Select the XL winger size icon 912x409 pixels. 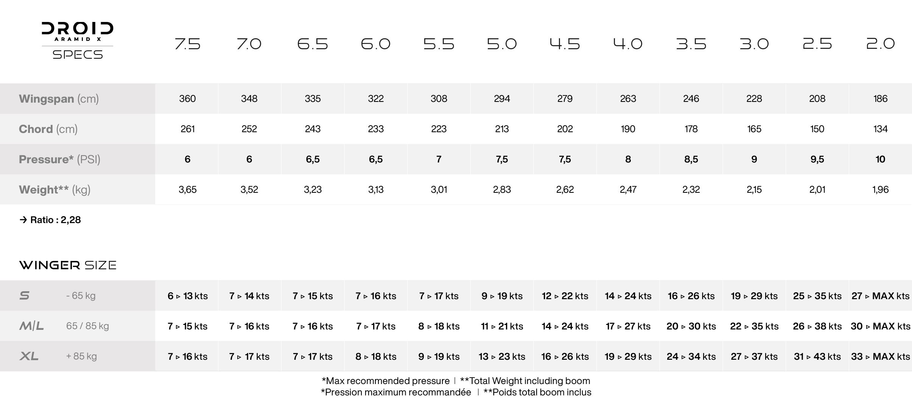coord(29,356)
